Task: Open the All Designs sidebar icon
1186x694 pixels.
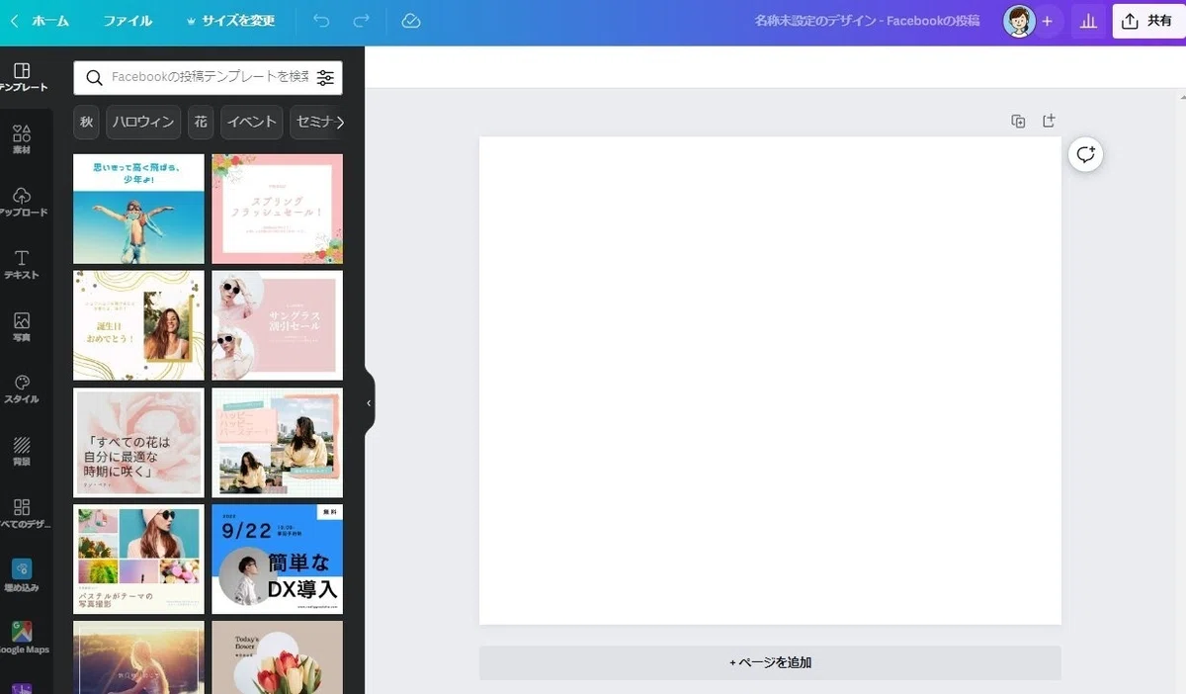Action: [22, 514]
